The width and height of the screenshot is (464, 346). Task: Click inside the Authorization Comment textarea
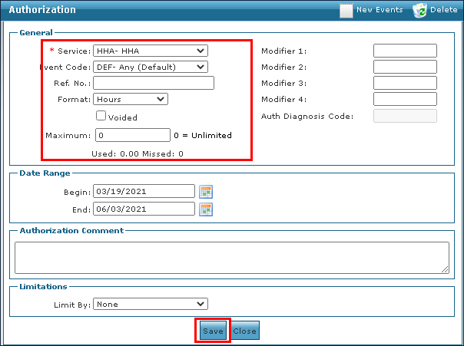(231, 257)
